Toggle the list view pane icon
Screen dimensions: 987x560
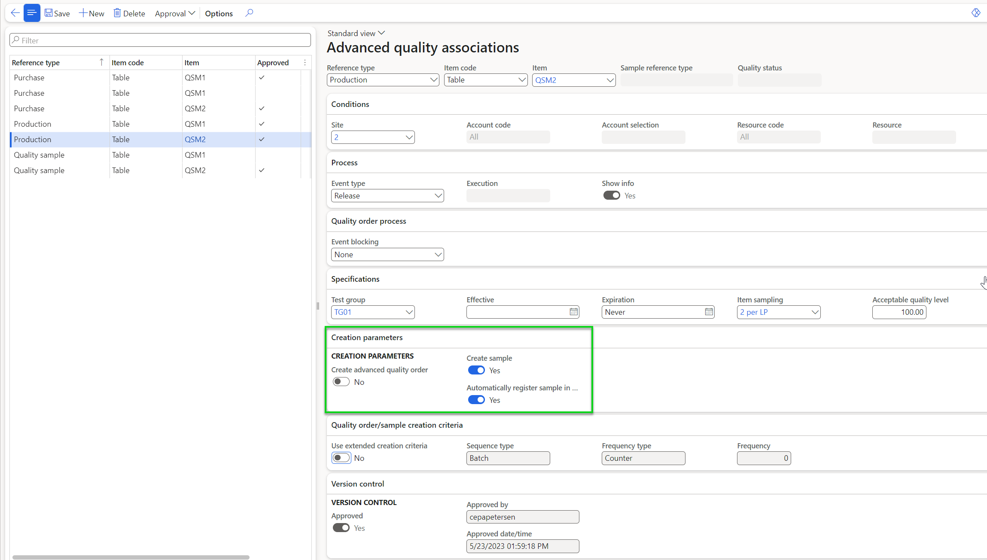point(32,13)
